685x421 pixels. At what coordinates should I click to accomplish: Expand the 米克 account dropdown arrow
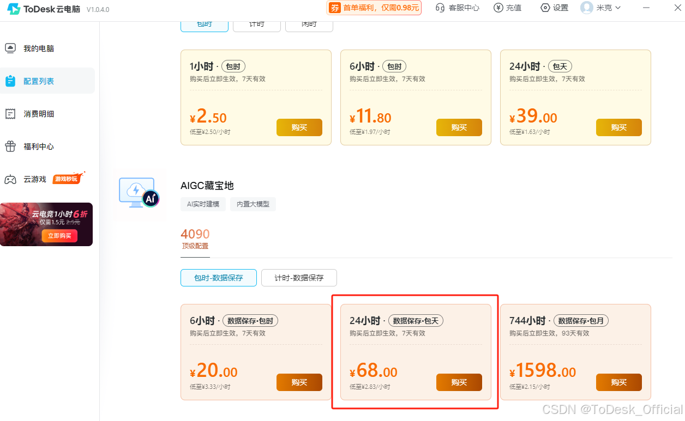[618, 8]
